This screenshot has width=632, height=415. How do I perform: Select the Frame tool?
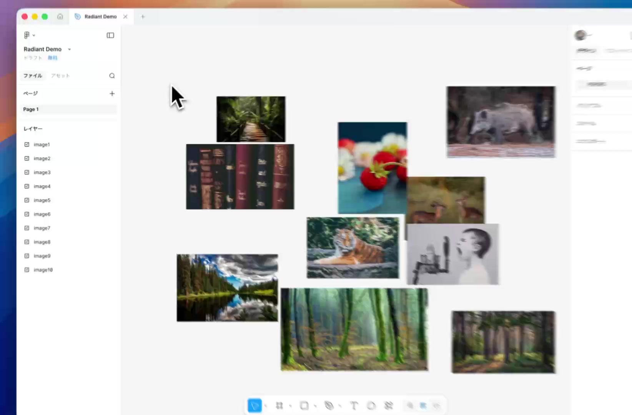click(279, 405)
